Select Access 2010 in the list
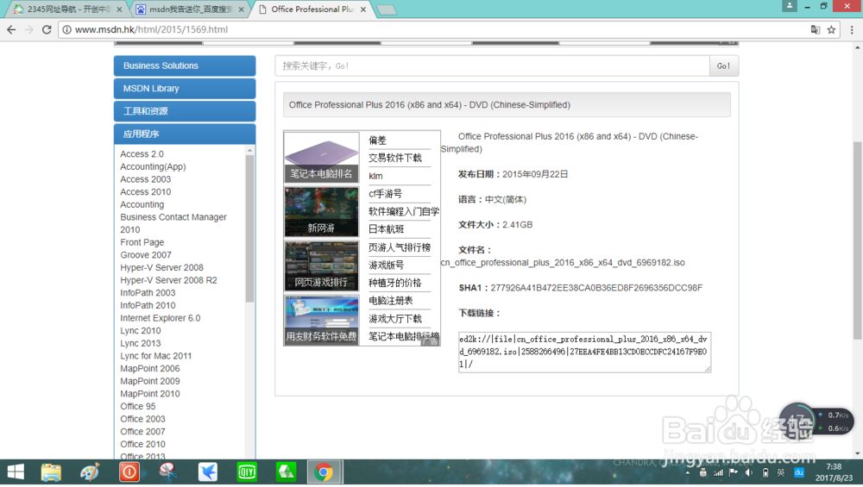Screen dimensions: 863x487 click(x=146, y=192)
